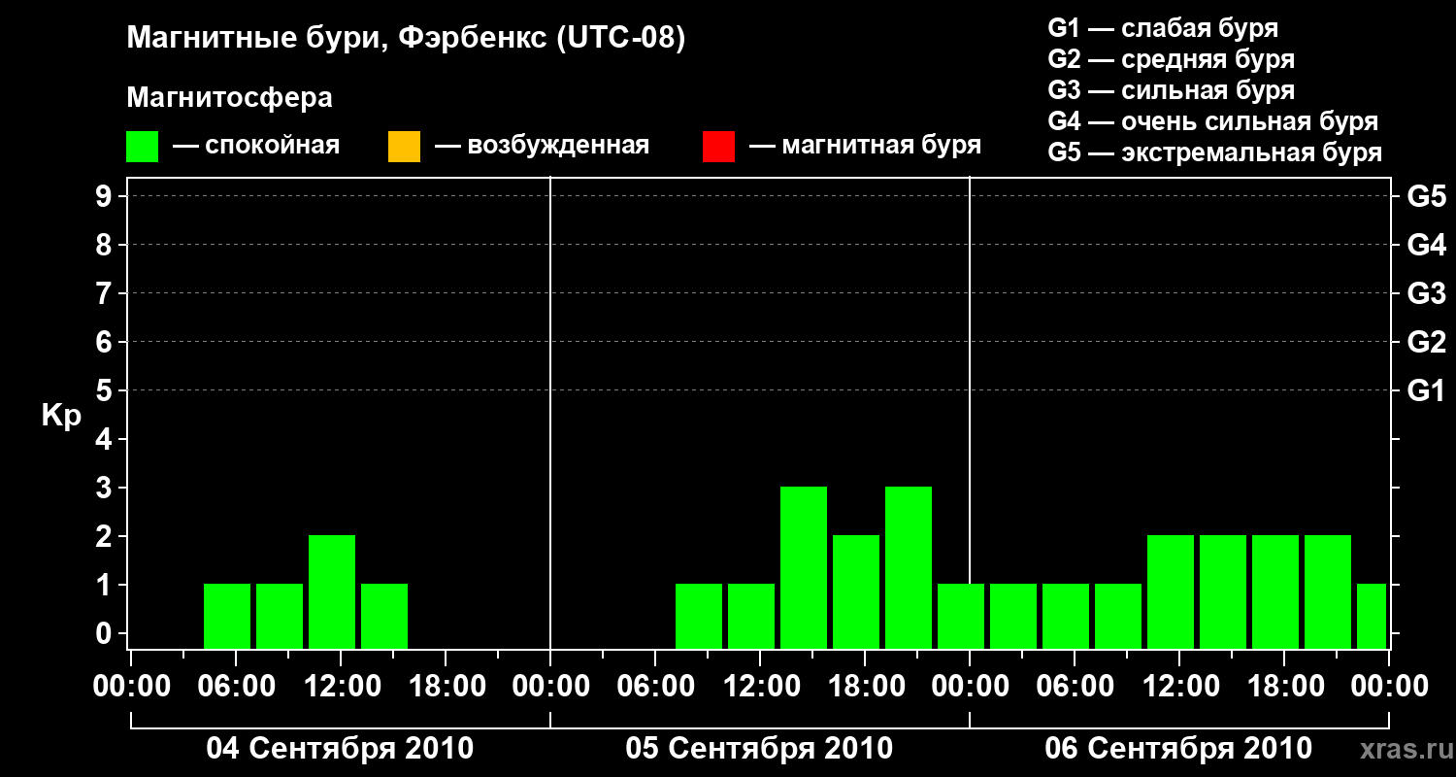Select the 'G1 — слабая буря' legend line

(1163, 28)
